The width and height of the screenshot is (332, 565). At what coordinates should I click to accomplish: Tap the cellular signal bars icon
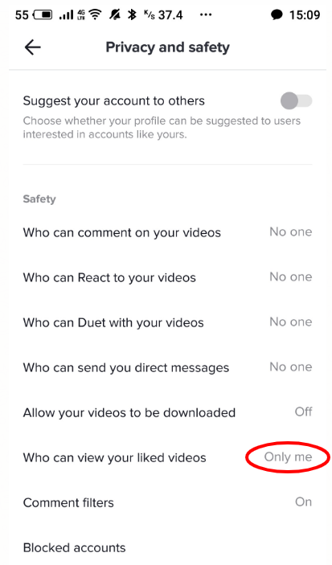66,15
